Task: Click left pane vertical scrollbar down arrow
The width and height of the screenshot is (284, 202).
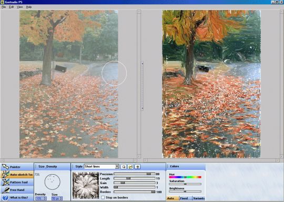Action: click(139, 156)
